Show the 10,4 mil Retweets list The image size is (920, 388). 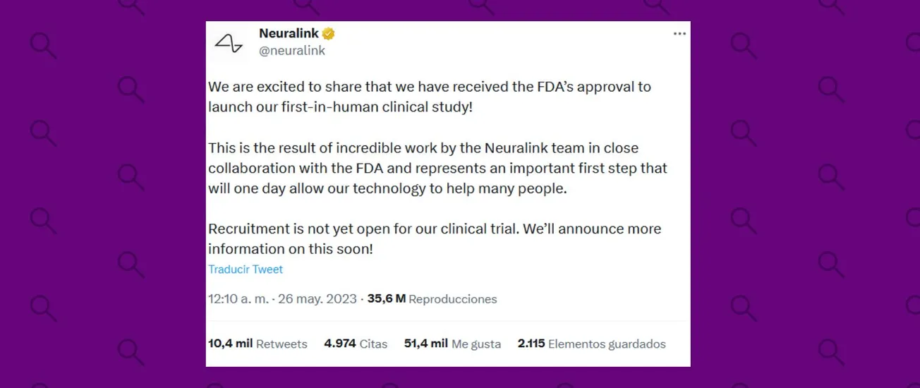258,344
